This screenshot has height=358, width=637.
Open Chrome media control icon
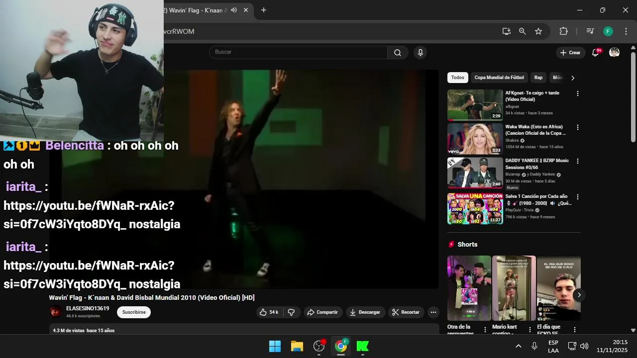[590, 31]
